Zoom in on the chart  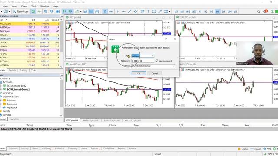pos(46,11)
